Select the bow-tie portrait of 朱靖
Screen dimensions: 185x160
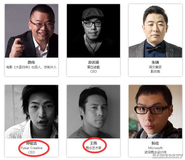tap(155, 31)
